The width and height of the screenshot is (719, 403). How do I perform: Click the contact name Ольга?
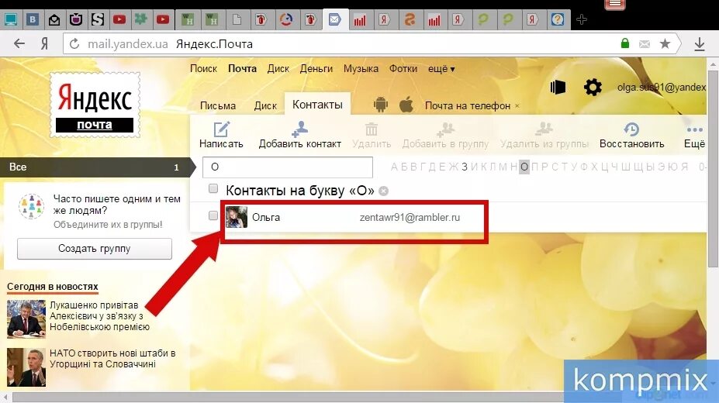tap(266, 218)
